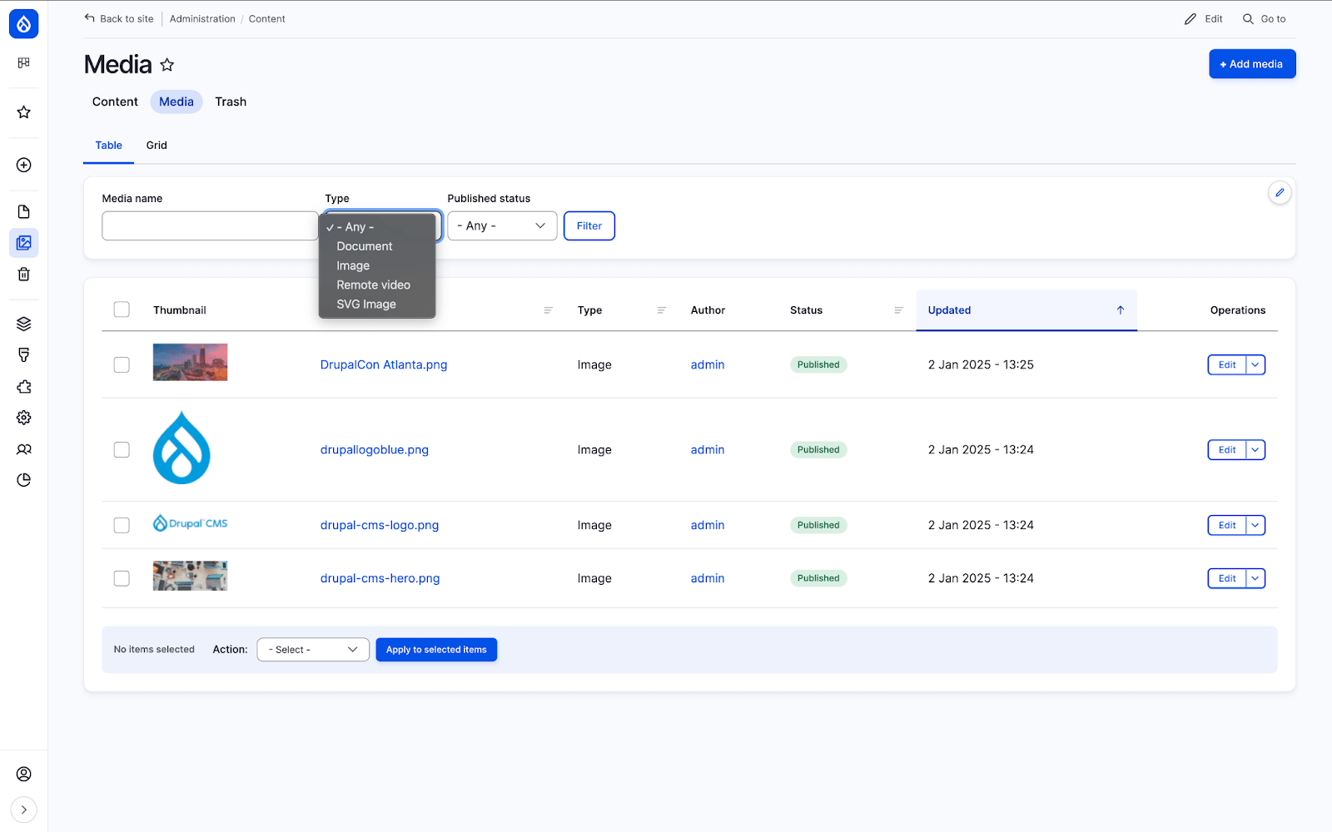Add Media page to shortcuts via star
The height and width of the screenshot is (832, 1332).
click(167, 64)
